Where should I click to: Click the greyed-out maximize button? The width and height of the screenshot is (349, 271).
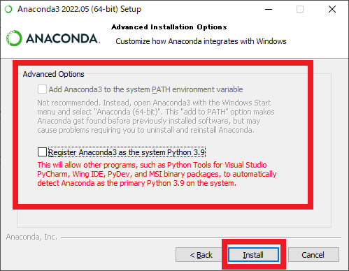point(300,9)
